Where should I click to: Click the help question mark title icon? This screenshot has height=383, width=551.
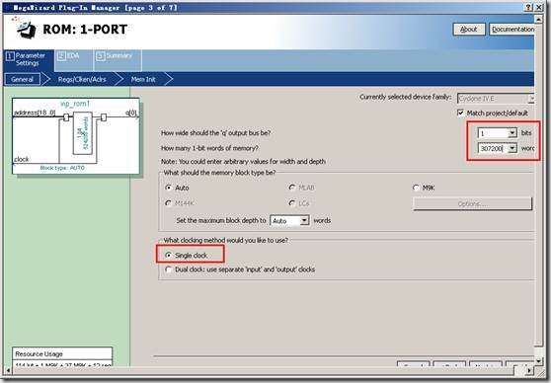point(529,7)
